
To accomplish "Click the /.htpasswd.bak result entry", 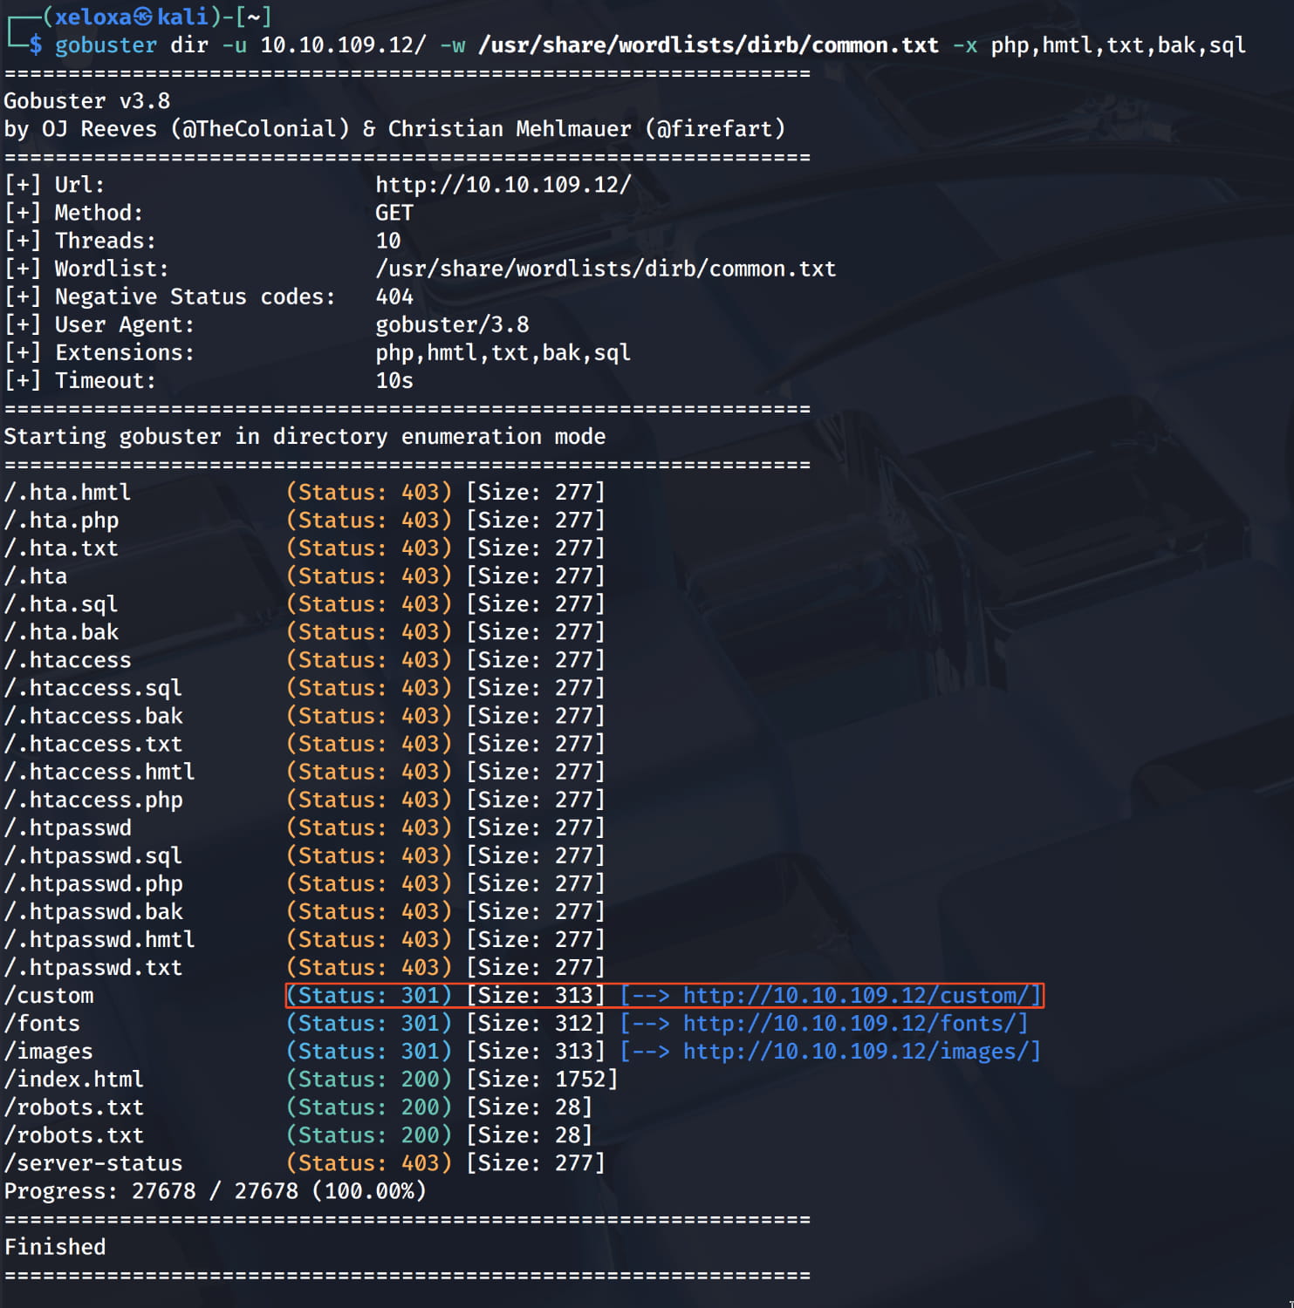I will tap(93, 912).
